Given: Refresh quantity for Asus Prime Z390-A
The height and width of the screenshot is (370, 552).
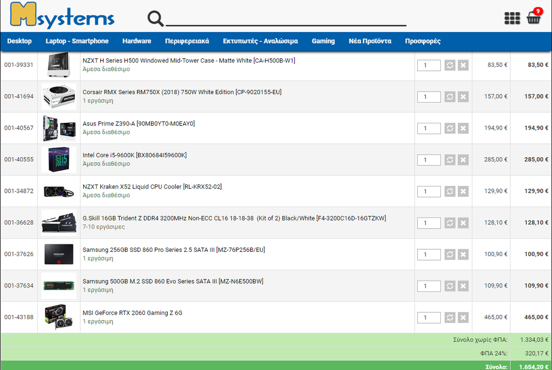Looking at the screenshot, I should (x=450, y=128).
